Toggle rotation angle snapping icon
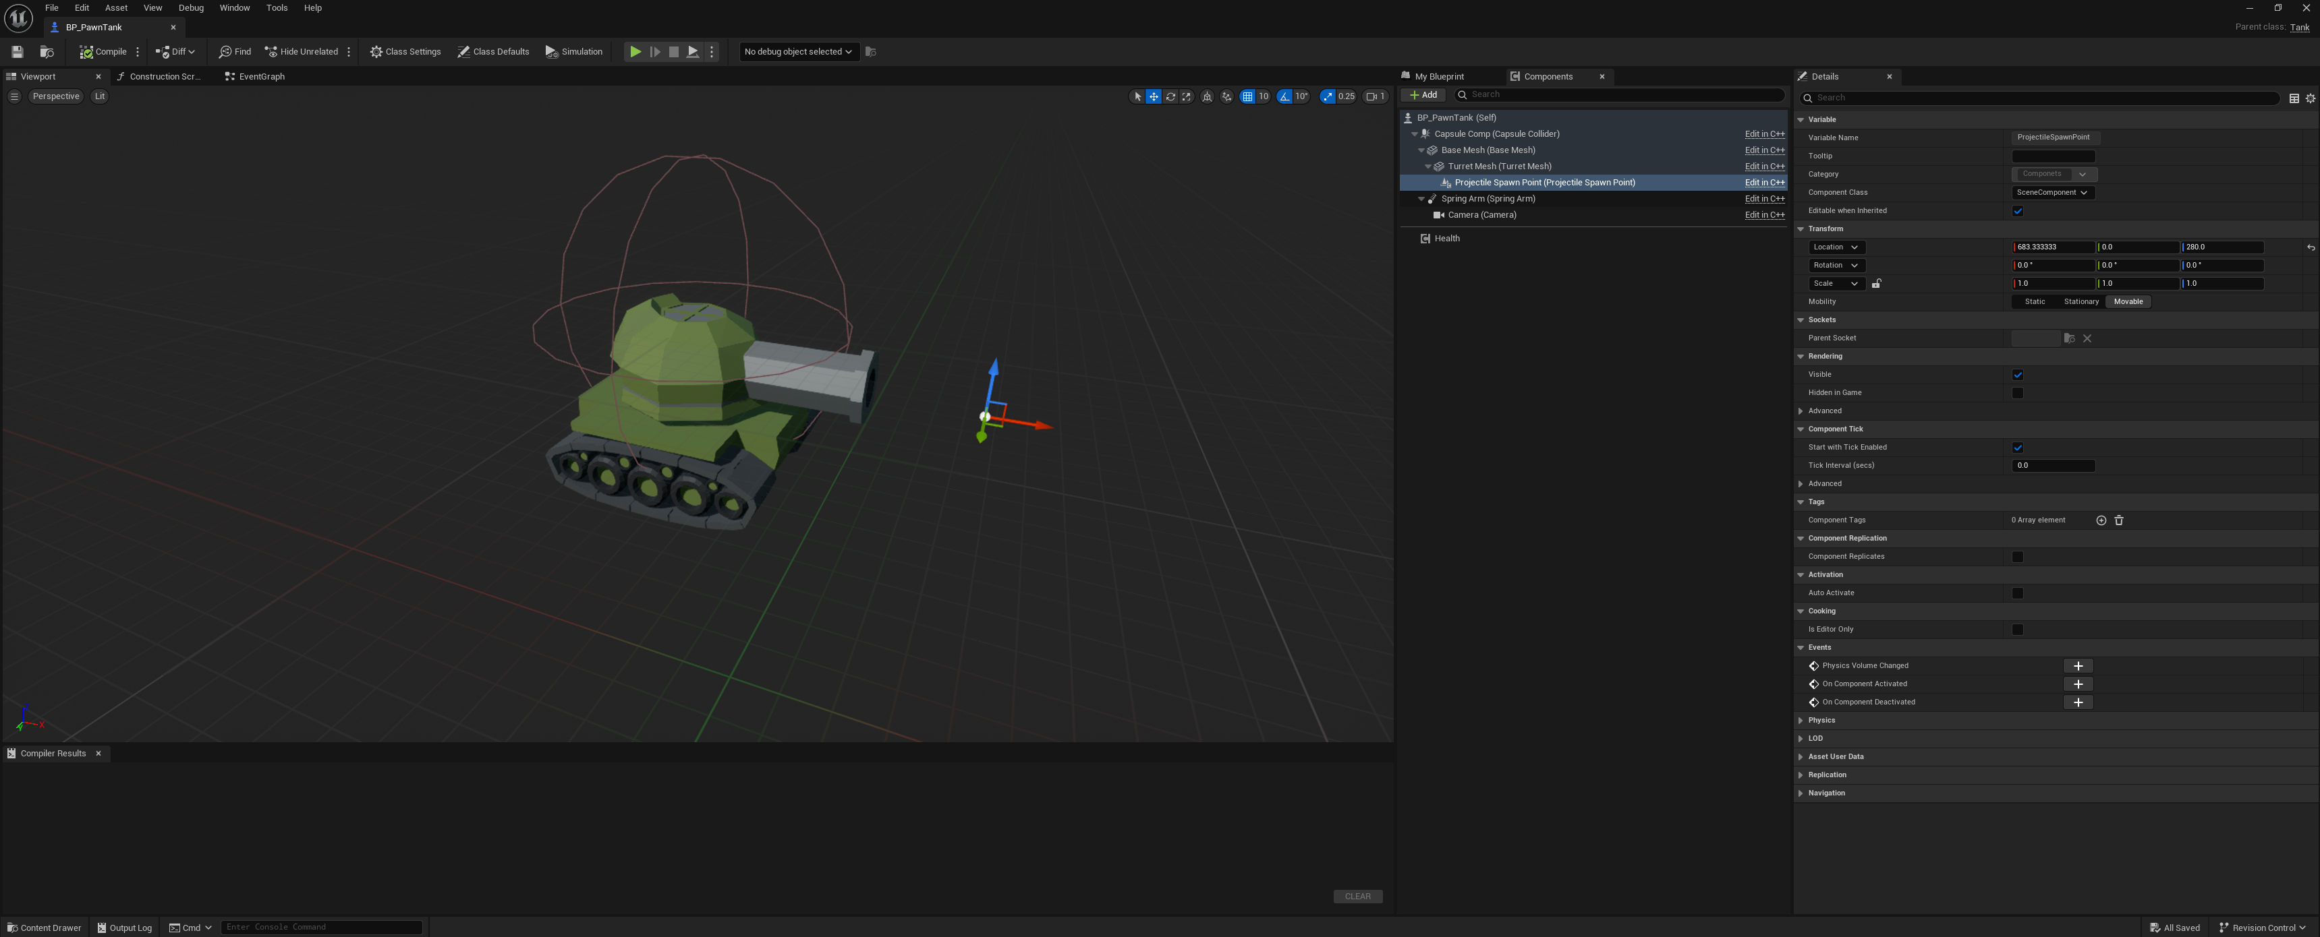Screen dimensions: 2320x937 point(1285,96)
